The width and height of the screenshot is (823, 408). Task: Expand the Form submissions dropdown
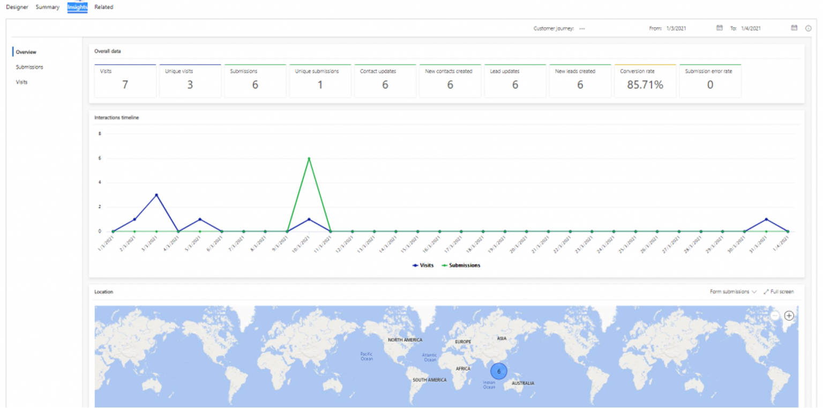coord(733,292)
